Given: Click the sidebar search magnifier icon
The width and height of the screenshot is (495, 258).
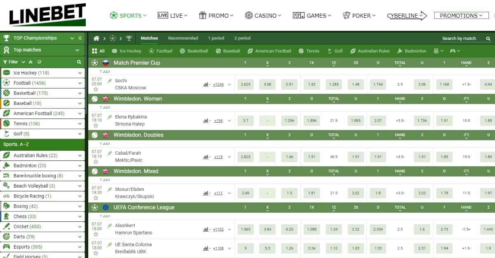Looking at the screenshot, I should point(79,62).
